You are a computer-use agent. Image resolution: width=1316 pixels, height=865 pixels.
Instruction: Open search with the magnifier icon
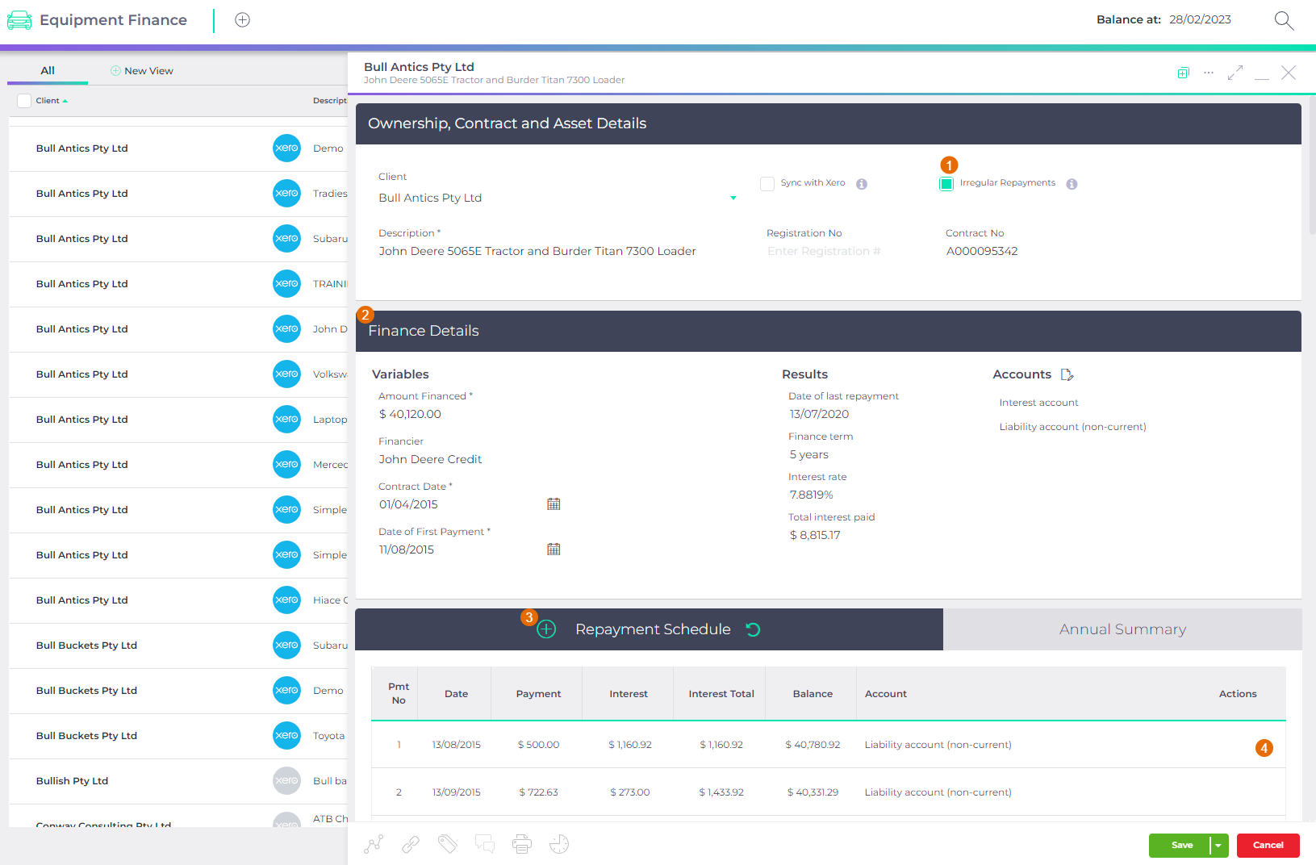click(x=1284, y=20)
